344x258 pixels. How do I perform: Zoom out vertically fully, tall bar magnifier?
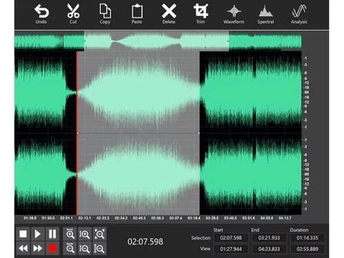(x=100, y=248)
